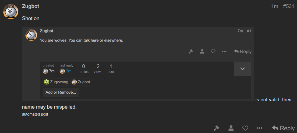Open more actions in quoted post
The width and height of the screenshot is (297, 133).
tap(224, 51)
